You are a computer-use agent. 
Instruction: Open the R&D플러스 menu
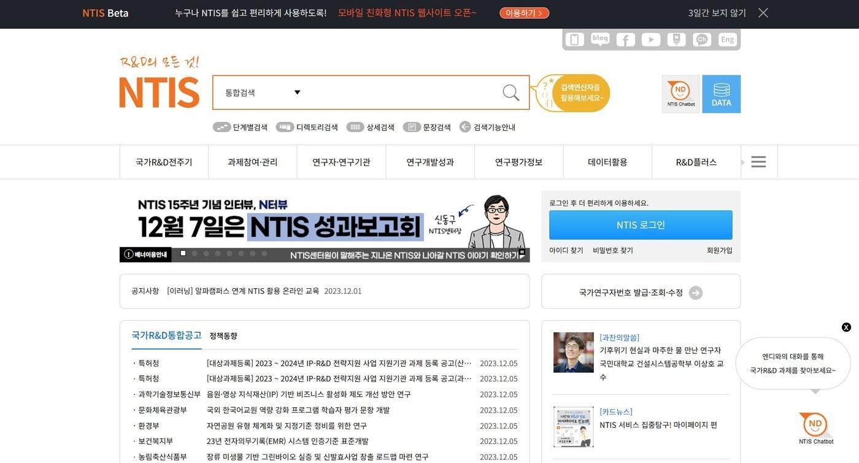click(x=696, y=162)
